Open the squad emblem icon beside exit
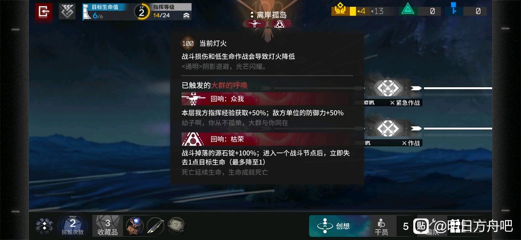Image resolution: width=521 pixels, height=240 pixels. [67, 12]
